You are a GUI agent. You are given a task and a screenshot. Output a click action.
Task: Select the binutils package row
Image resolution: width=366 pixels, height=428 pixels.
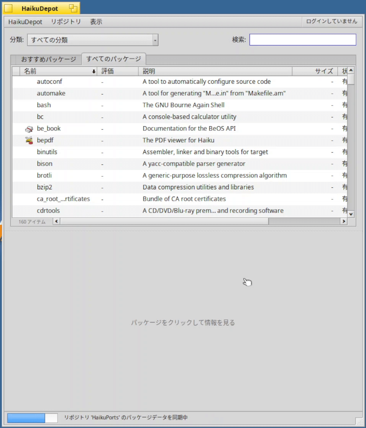click(180, 152)
